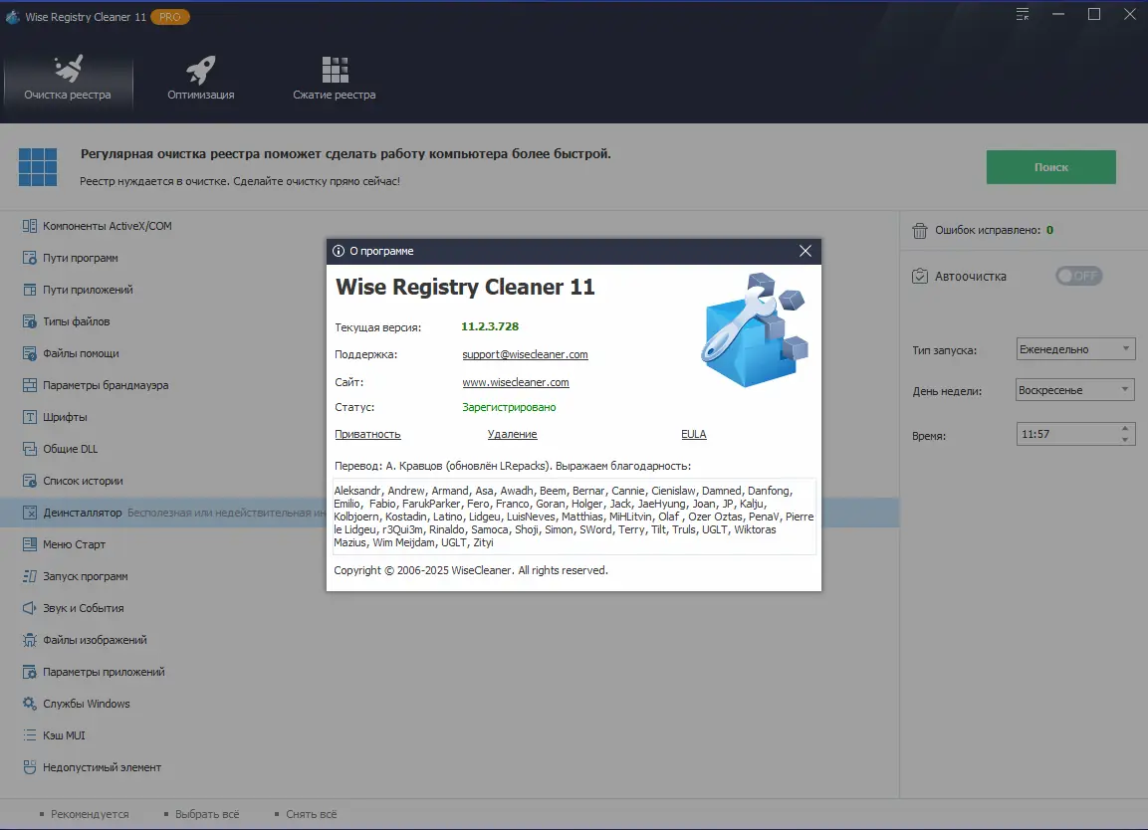Click the Удаление link
Viewport: 1148px width, 830px height.
click(513, 434)
